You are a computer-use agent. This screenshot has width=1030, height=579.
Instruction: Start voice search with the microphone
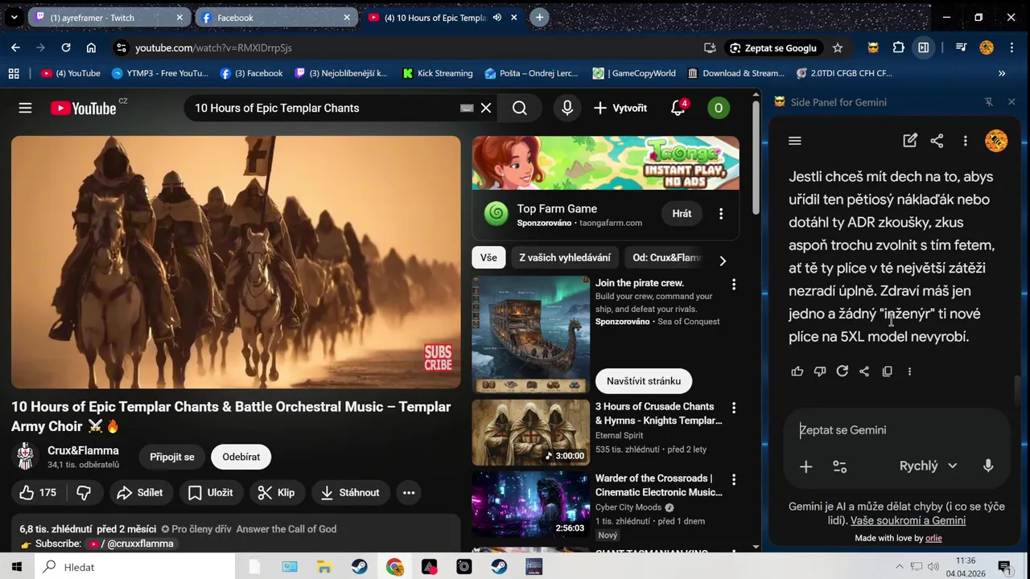[x=567, y=108]
